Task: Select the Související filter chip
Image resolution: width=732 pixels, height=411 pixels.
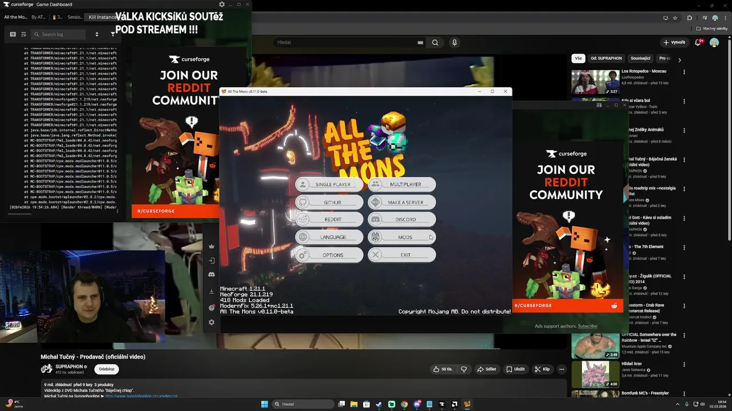Action: point(640,58)
